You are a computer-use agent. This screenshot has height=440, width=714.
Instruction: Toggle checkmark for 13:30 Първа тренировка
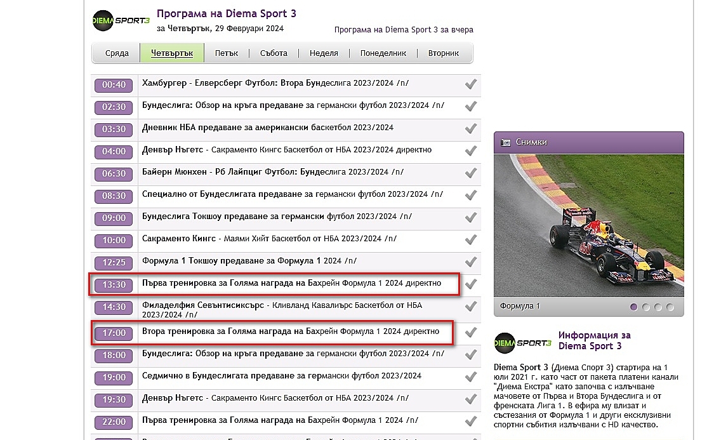pos(471,284)
